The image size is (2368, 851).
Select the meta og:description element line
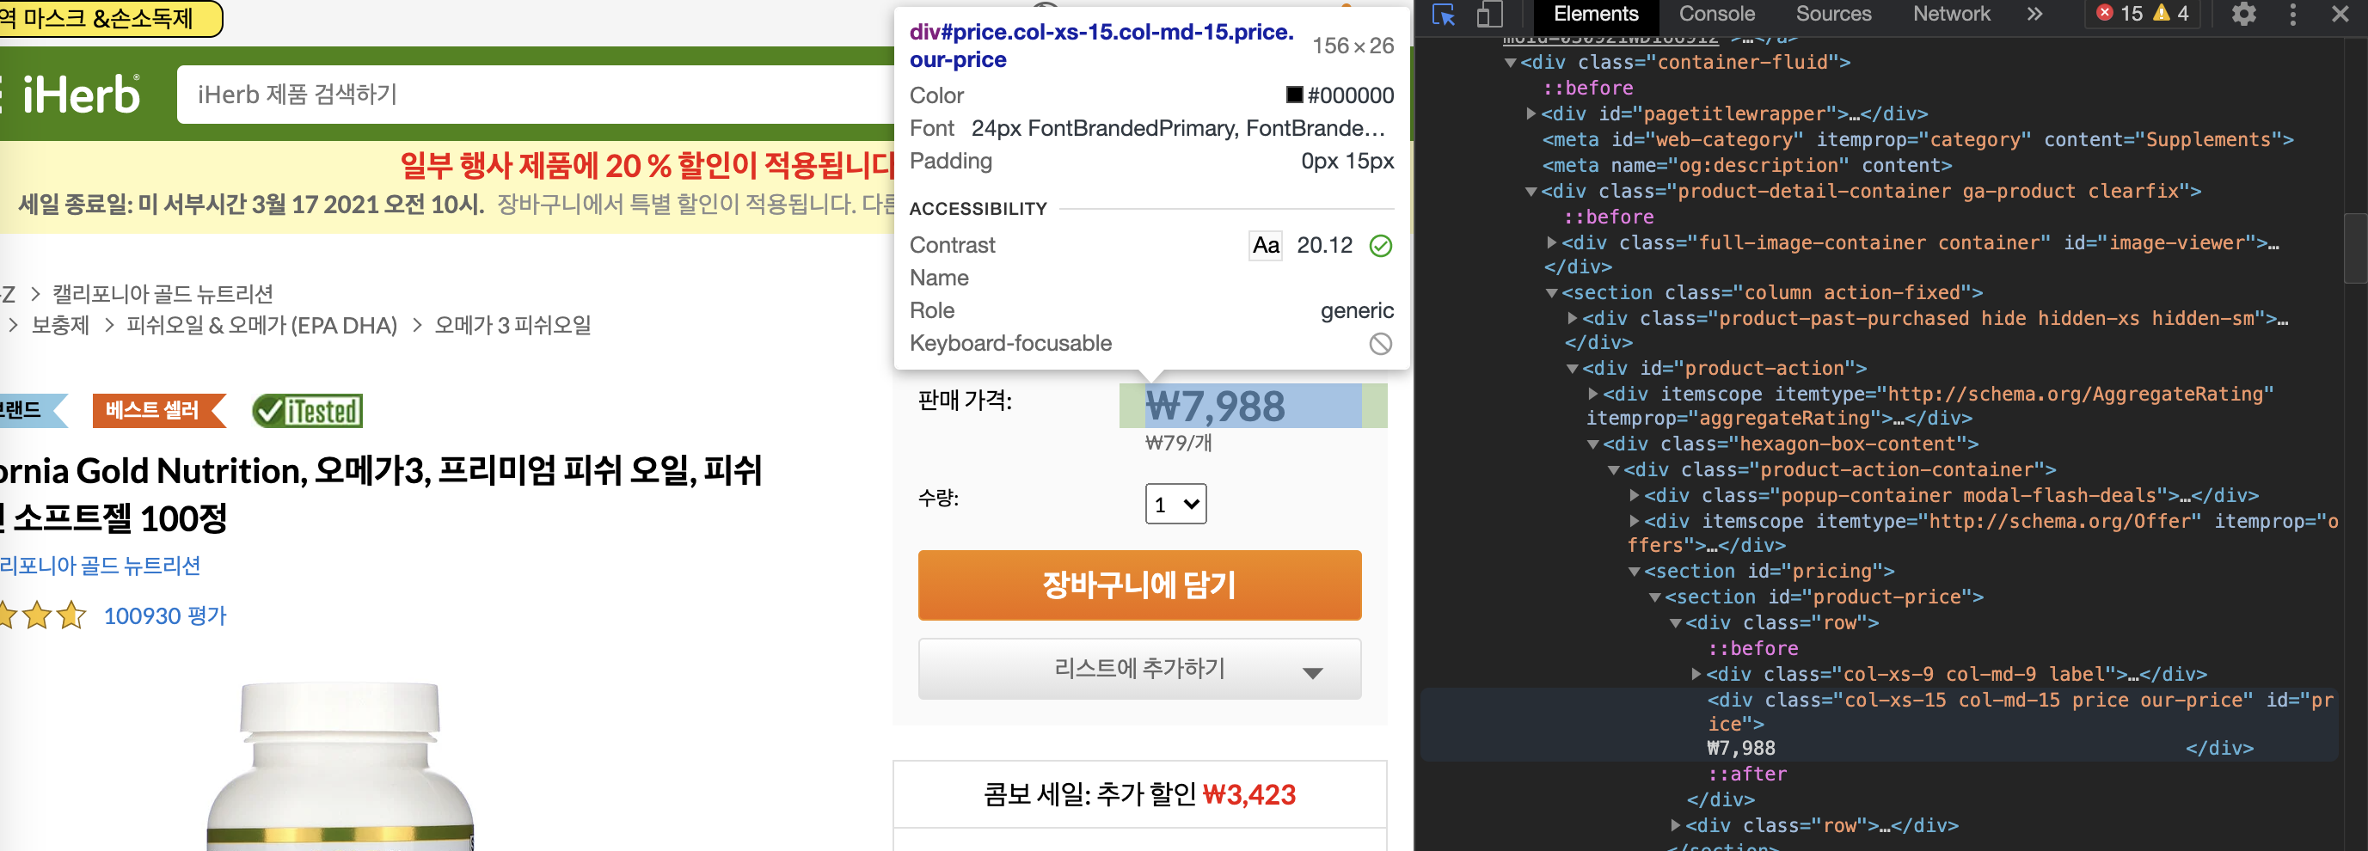coord(1746,165)
